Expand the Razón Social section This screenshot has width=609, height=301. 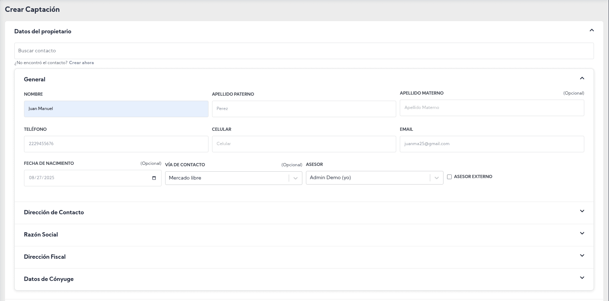[582, 233]
